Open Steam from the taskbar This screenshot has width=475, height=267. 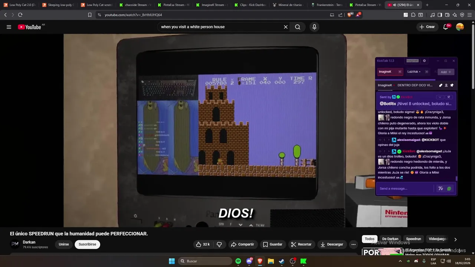[x=282, y=261]
